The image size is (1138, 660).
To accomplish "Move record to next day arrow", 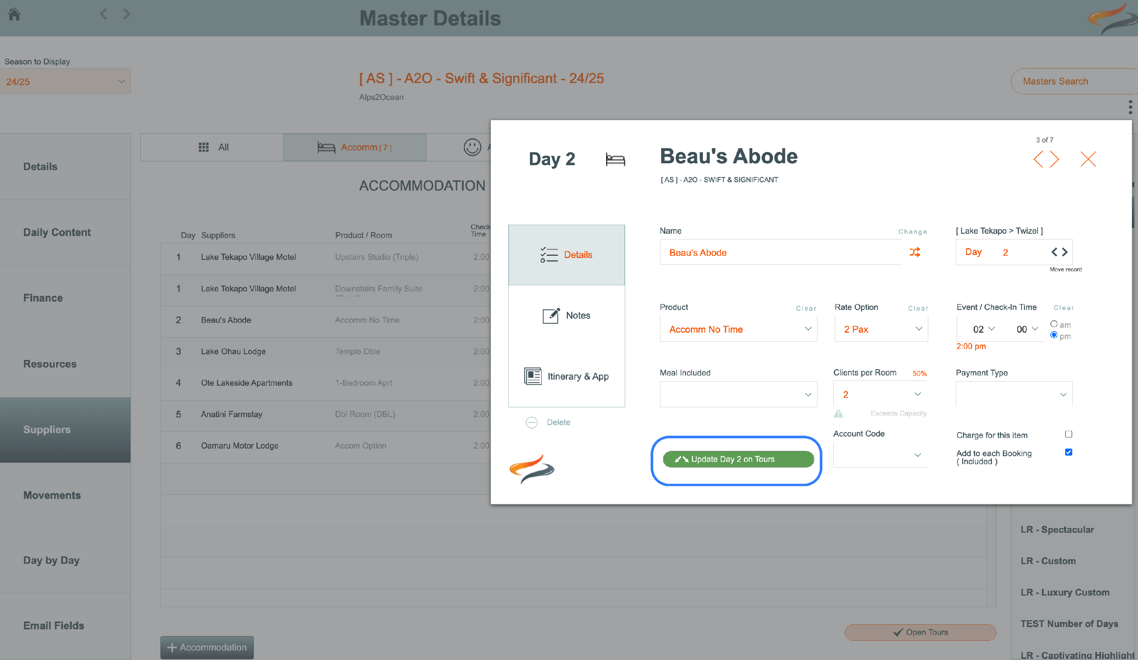I will tap(1065, 252).
